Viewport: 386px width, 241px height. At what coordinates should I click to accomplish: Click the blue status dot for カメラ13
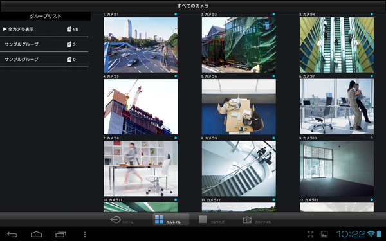coord(371,200)
